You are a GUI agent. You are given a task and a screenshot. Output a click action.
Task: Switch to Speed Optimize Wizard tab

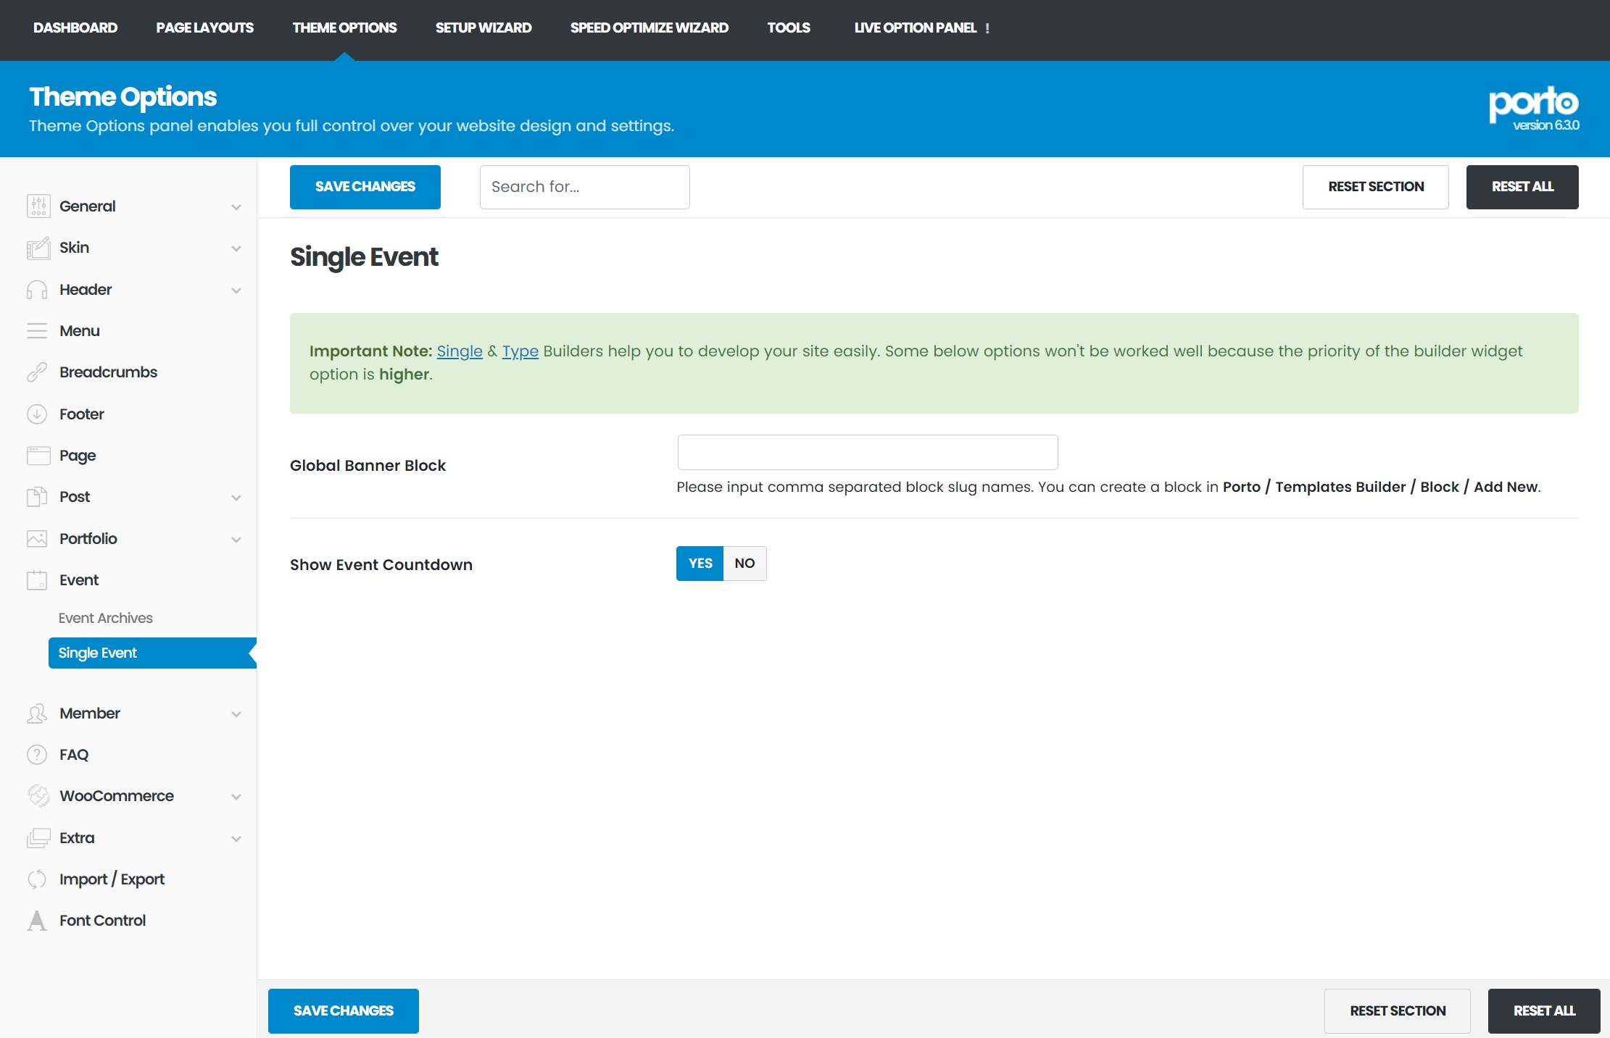[x=649, y=28]
